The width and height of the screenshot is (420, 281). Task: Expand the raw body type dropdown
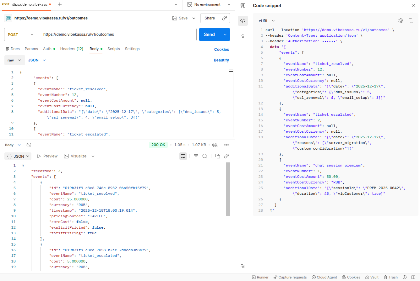pos(14,60)
